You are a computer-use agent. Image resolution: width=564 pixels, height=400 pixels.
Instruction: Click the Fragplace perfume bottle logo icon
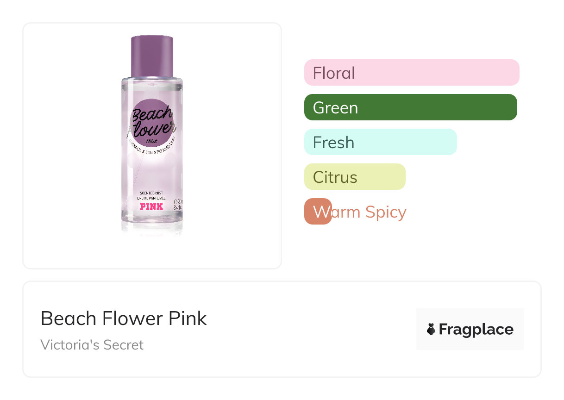[431, 329]
